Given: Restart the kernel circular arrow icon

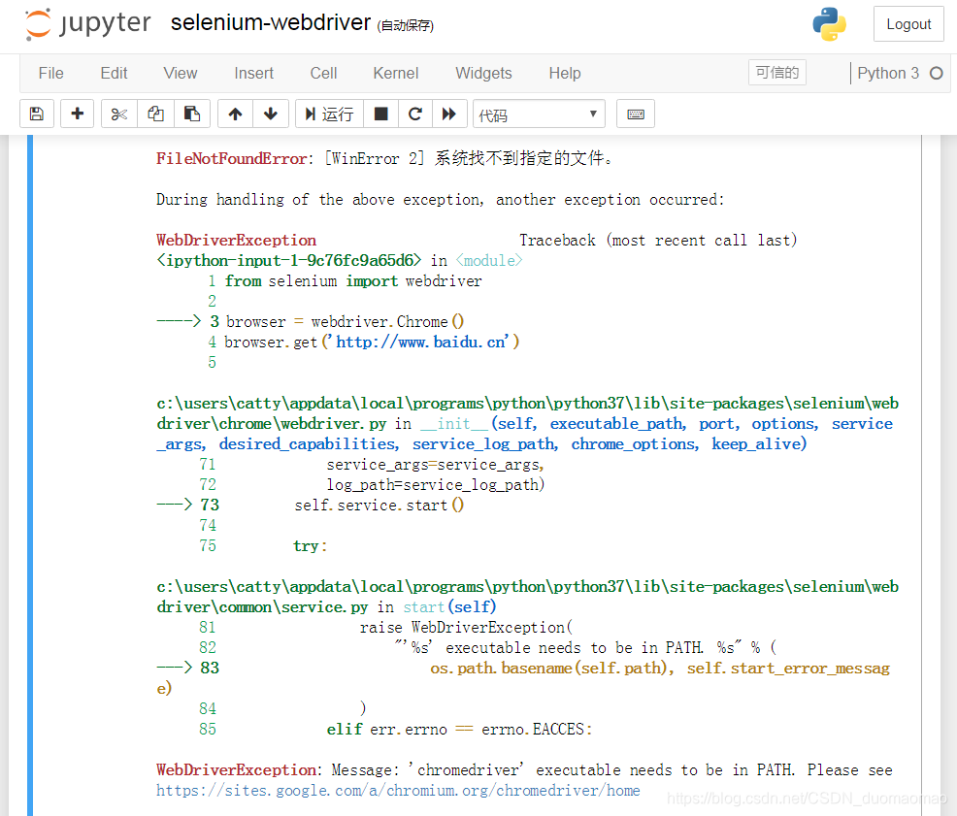Looking at the screenshot, I should 415,114.
